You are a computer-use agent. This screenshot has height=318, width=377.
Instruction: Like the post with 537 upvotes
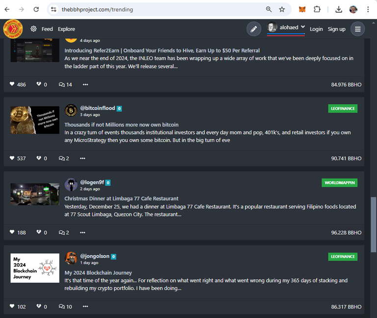[12, 158]
